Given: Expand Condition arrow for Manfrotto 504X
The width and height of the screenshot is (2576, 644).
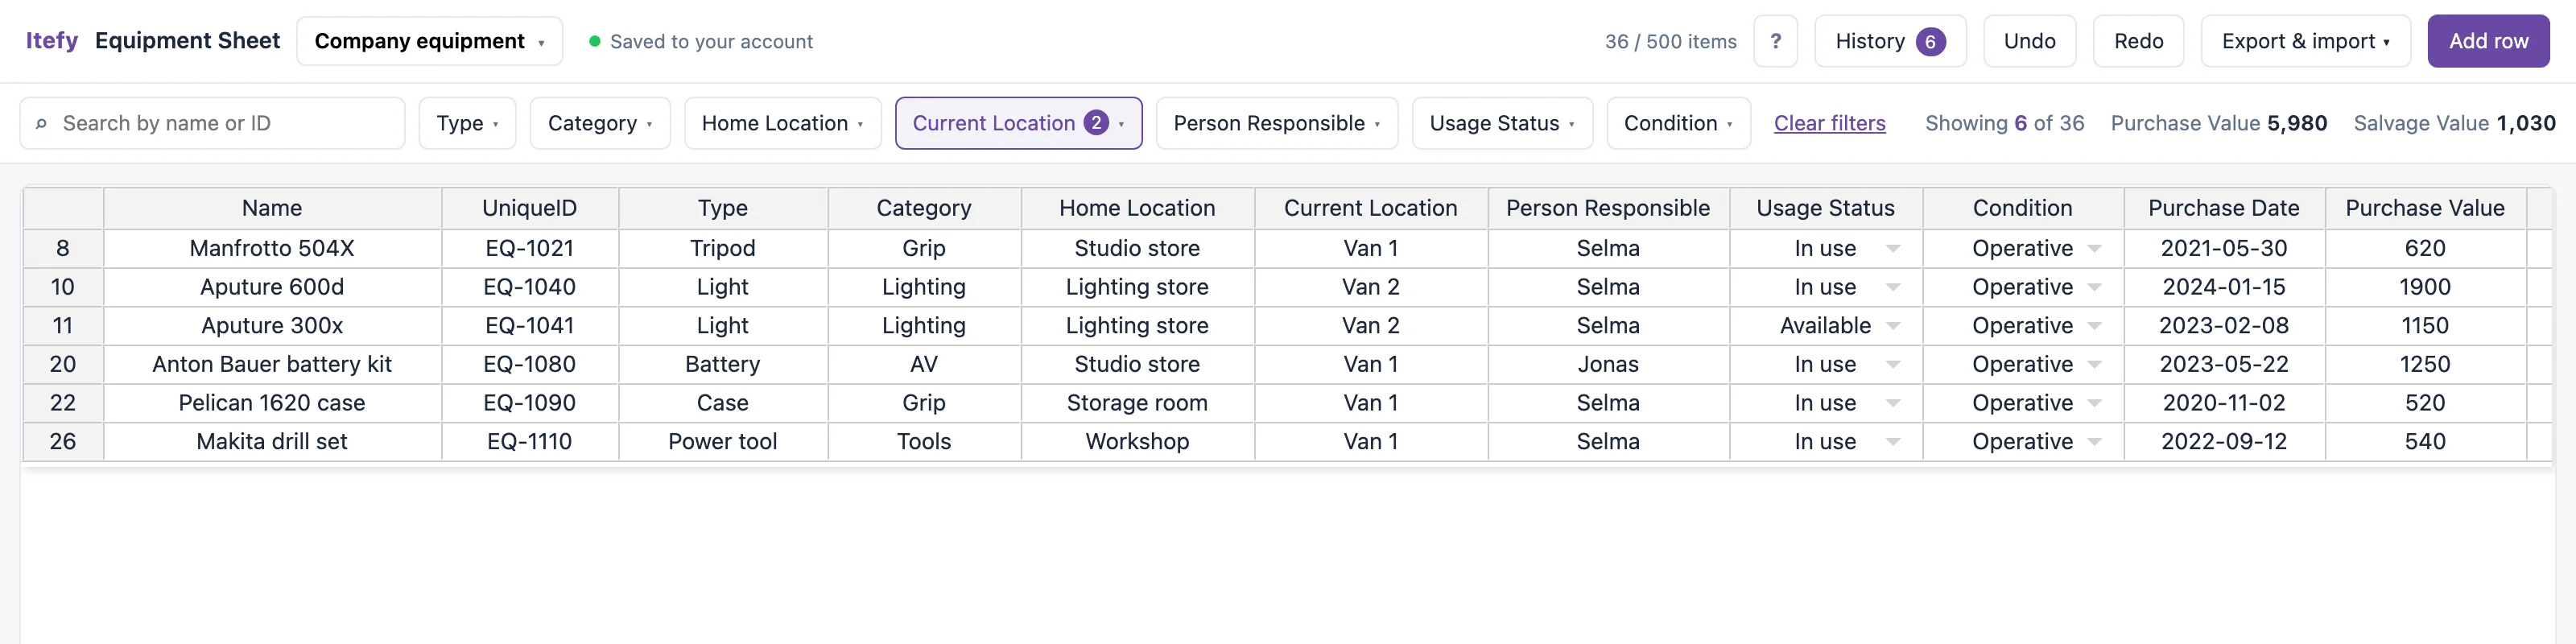Looking at the screenshot, I should click(x=2094, y=248).
